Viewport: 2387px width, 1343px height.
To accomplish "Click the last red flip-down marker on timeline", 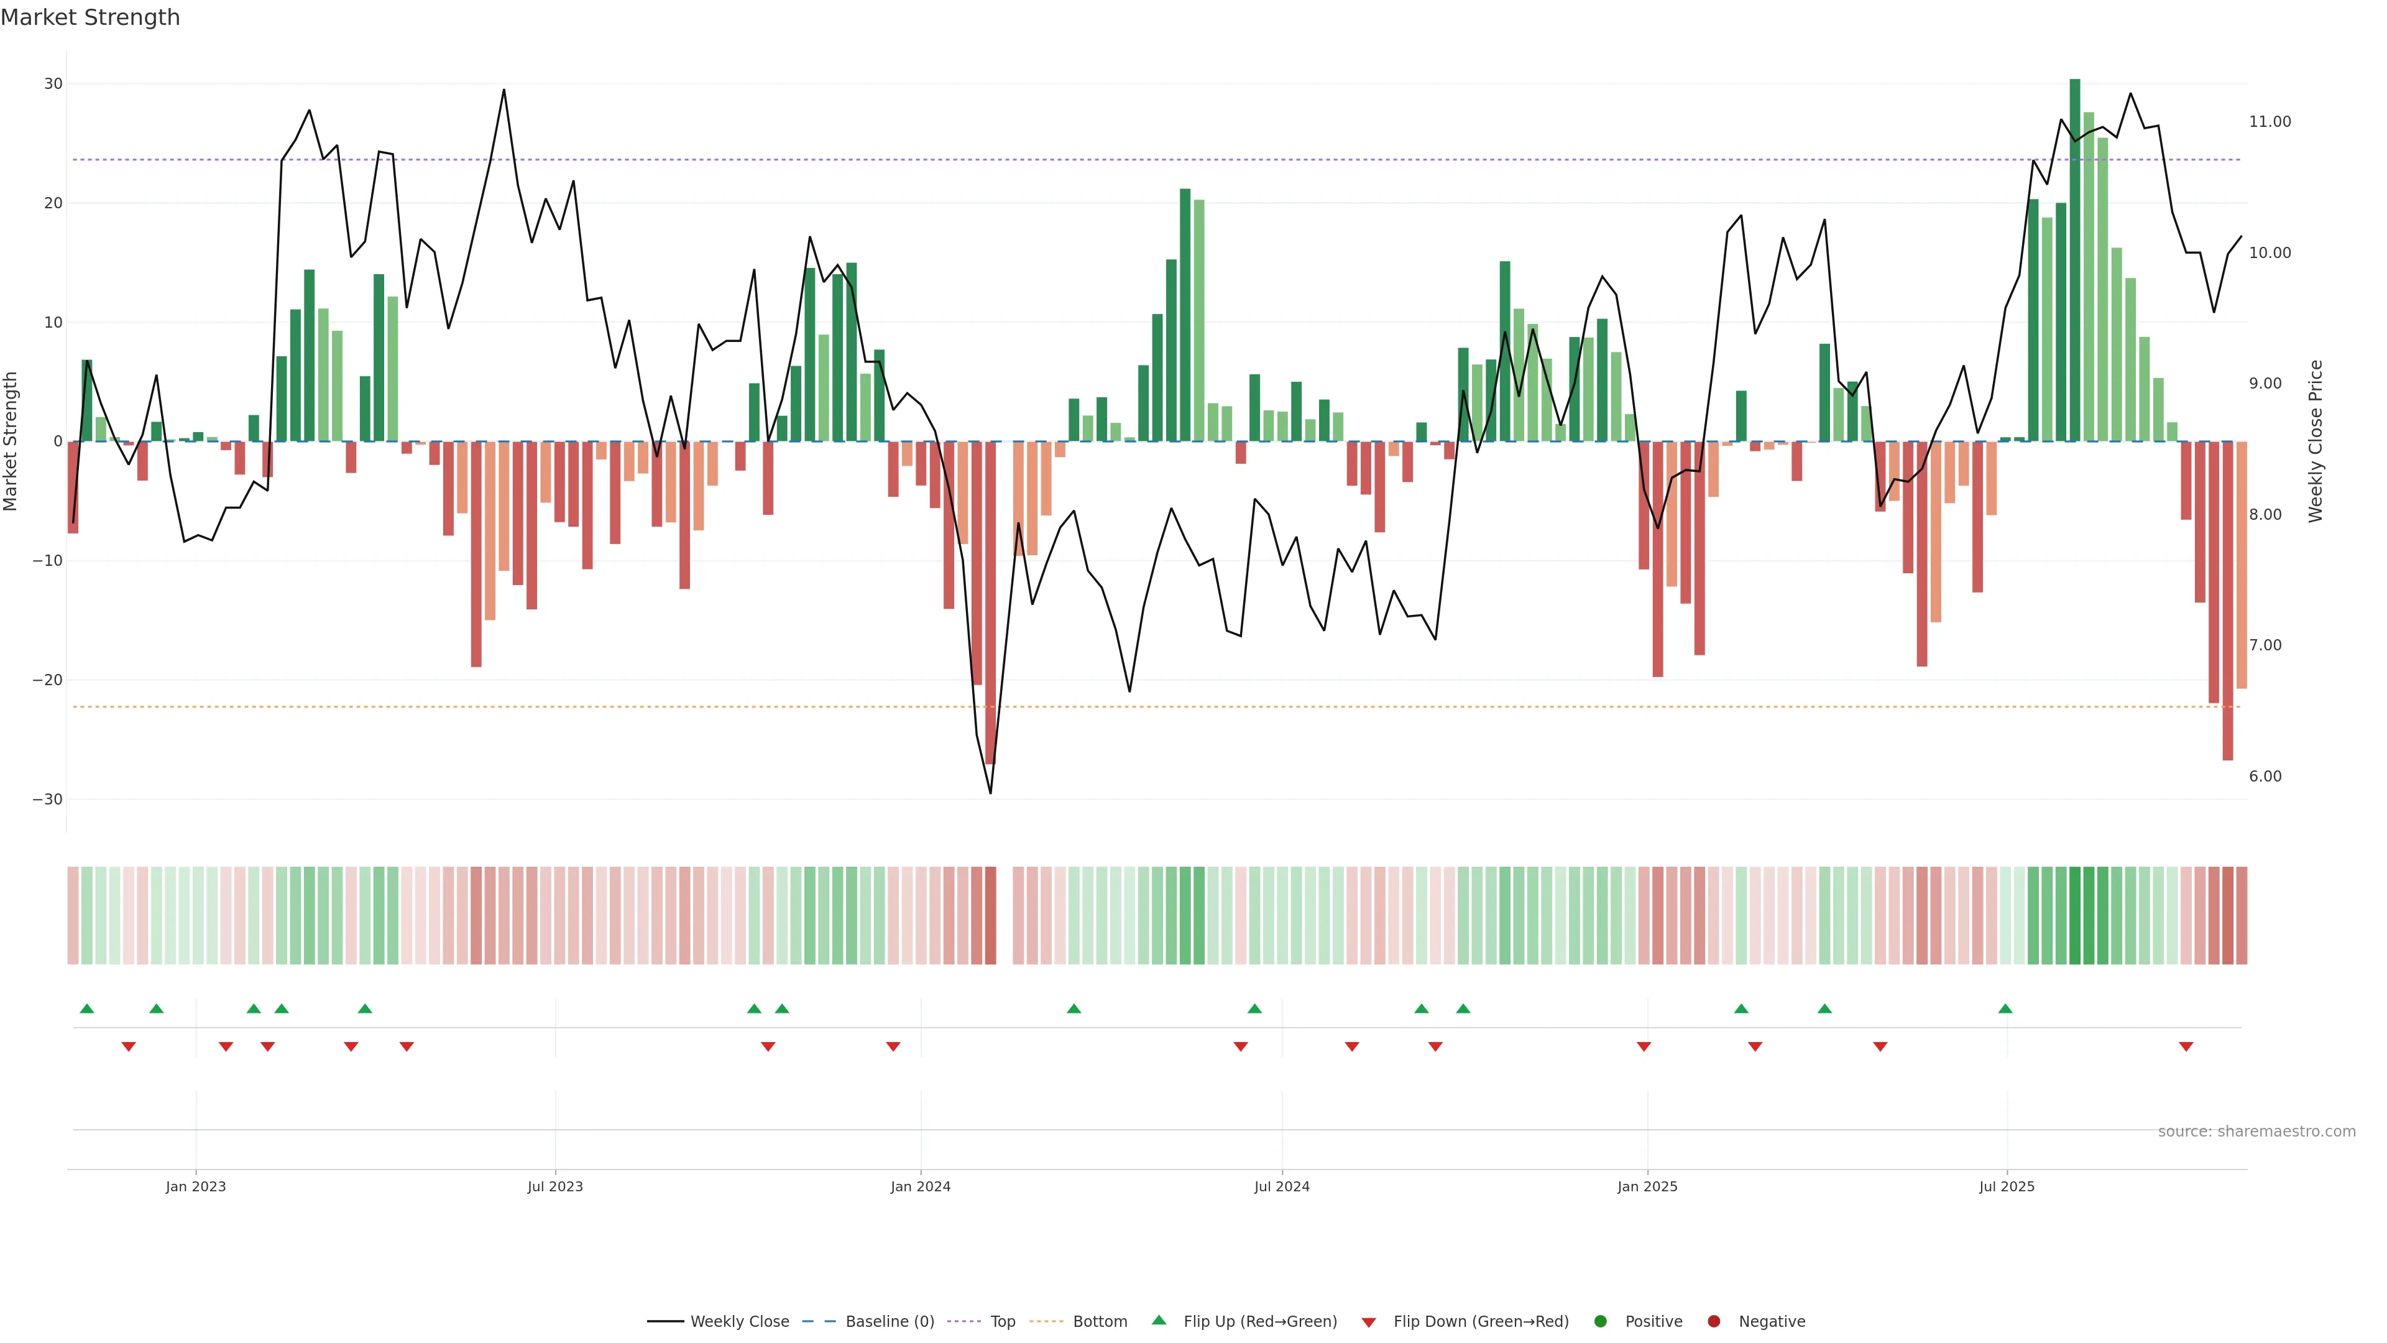I will click(2186, 1046).
